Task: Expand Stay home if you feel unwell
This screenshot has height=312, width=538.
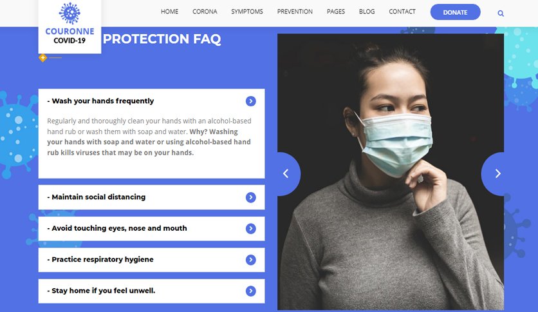Action: tap(151, 291)
